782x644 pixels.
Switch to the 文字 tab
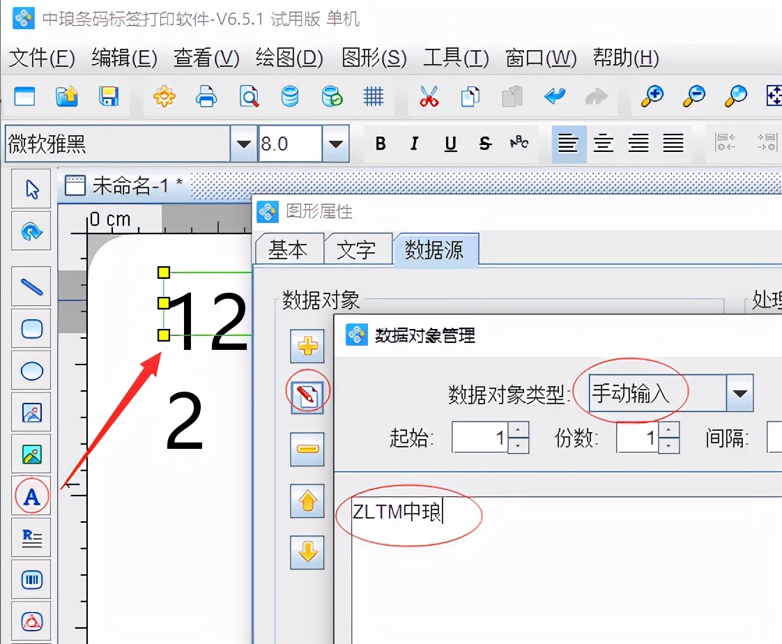pos(358,248)
